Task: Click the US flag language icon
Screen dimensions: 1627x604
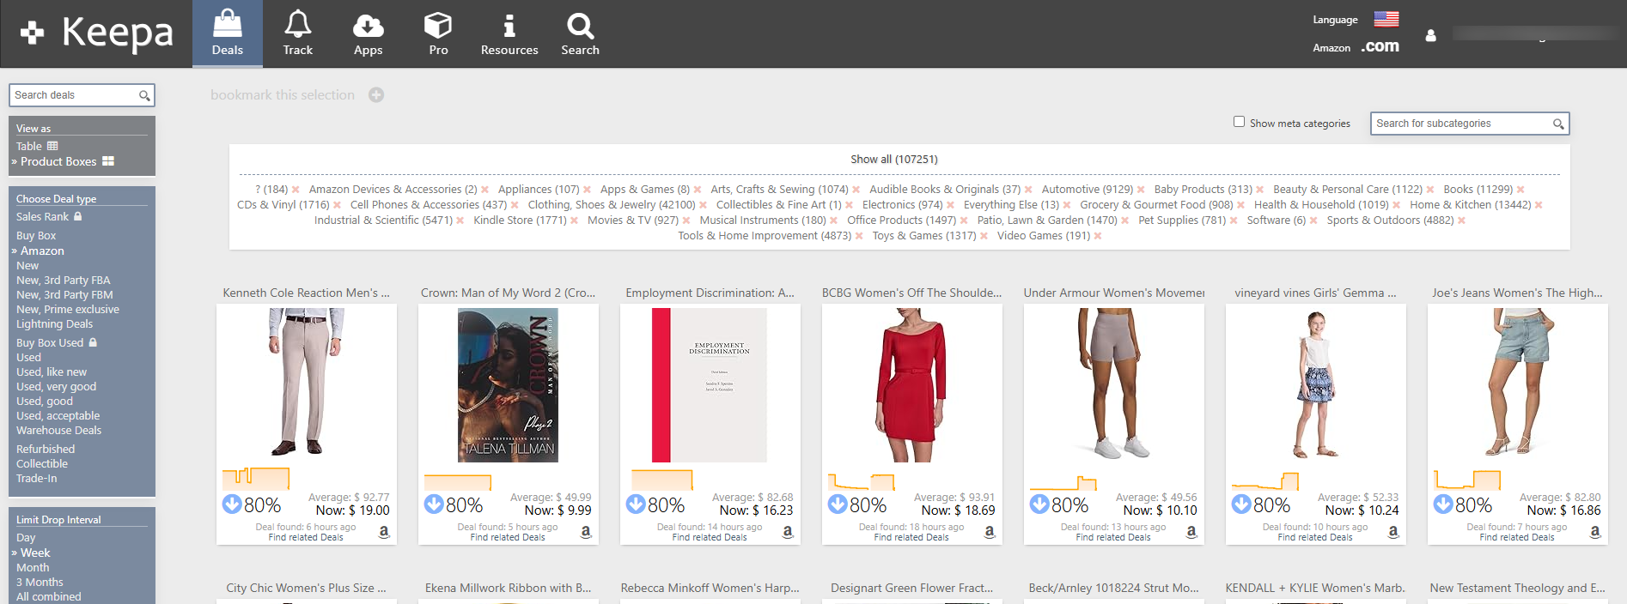Action: [x=1386, y=19]
